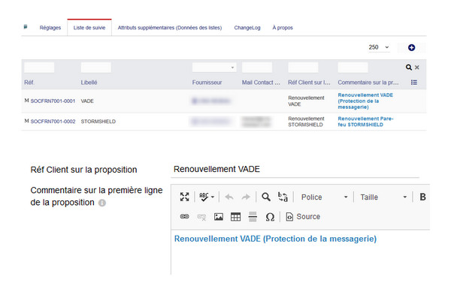This screenshot has width=451, height=286.
Task: Insert a horizontal line
Action: coord(253,216)
